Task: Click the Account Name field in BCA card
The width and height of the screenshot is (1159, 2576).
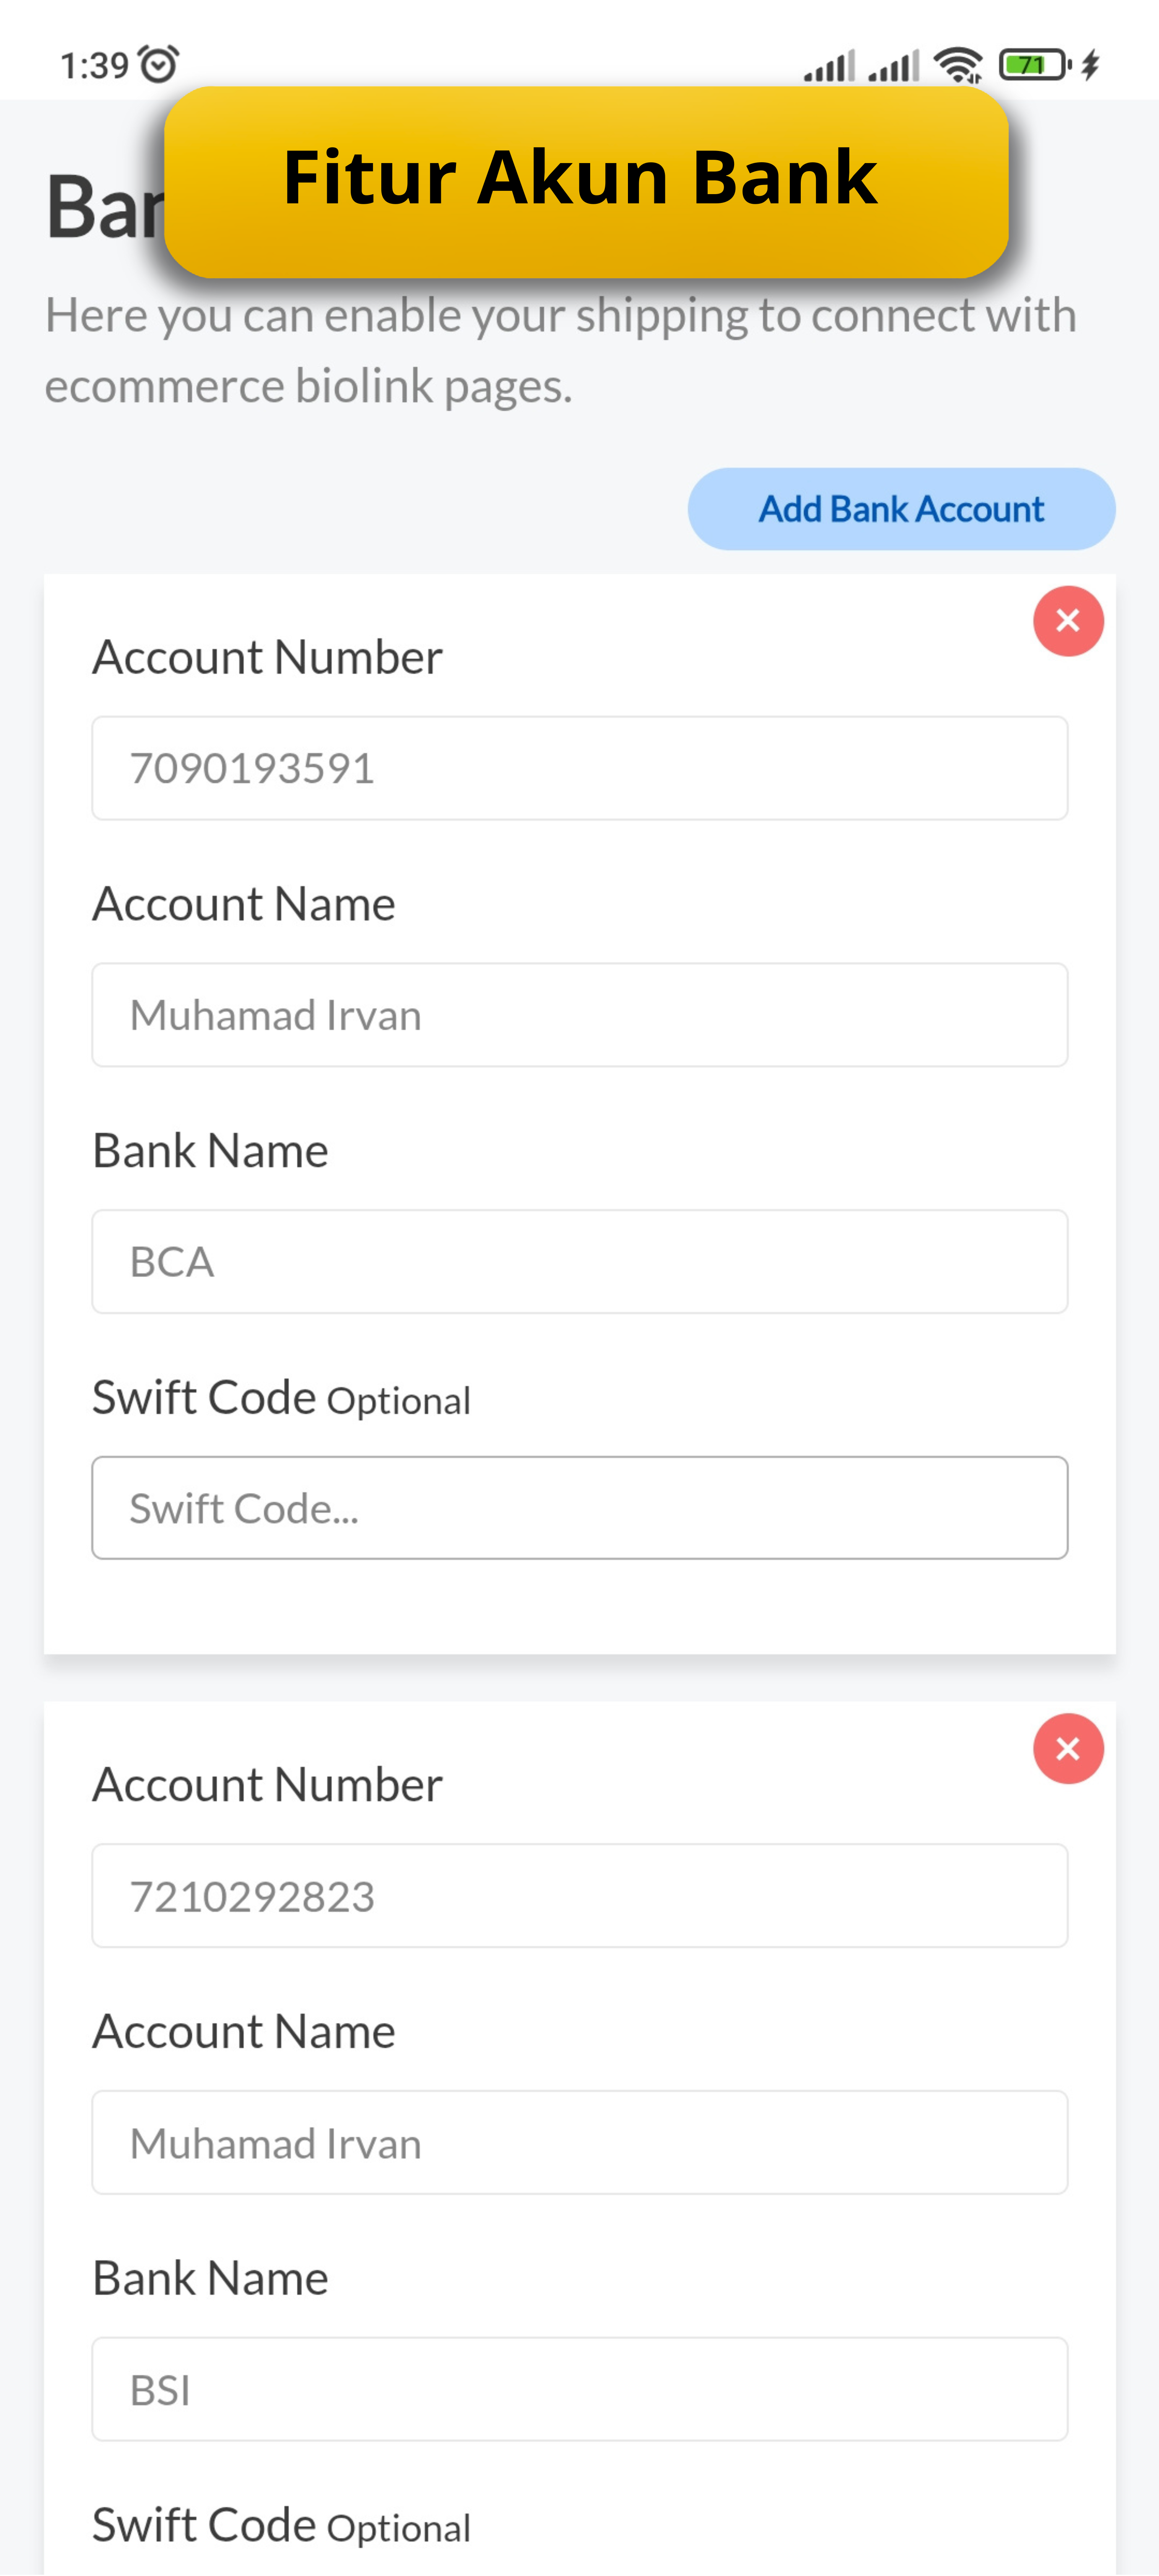Action: pyautogui.click(x=580, y=1015)
